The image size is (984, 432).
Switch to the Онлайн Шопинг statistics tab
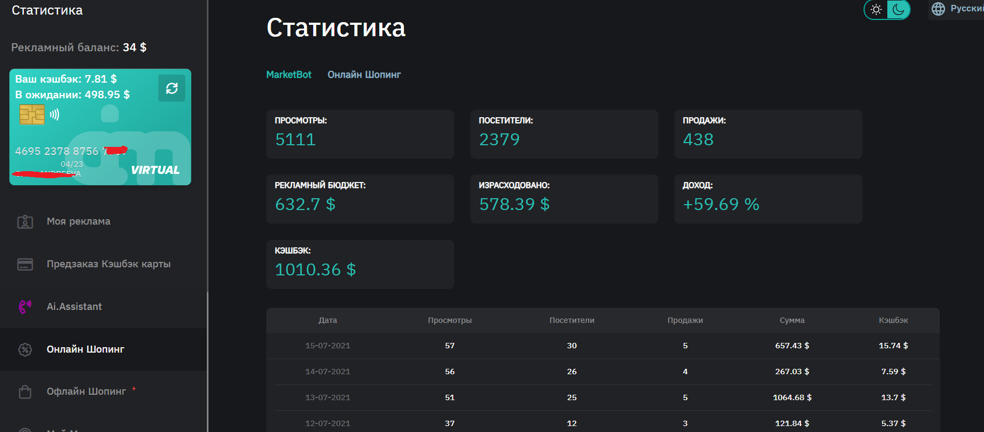[x=364, y=75]
